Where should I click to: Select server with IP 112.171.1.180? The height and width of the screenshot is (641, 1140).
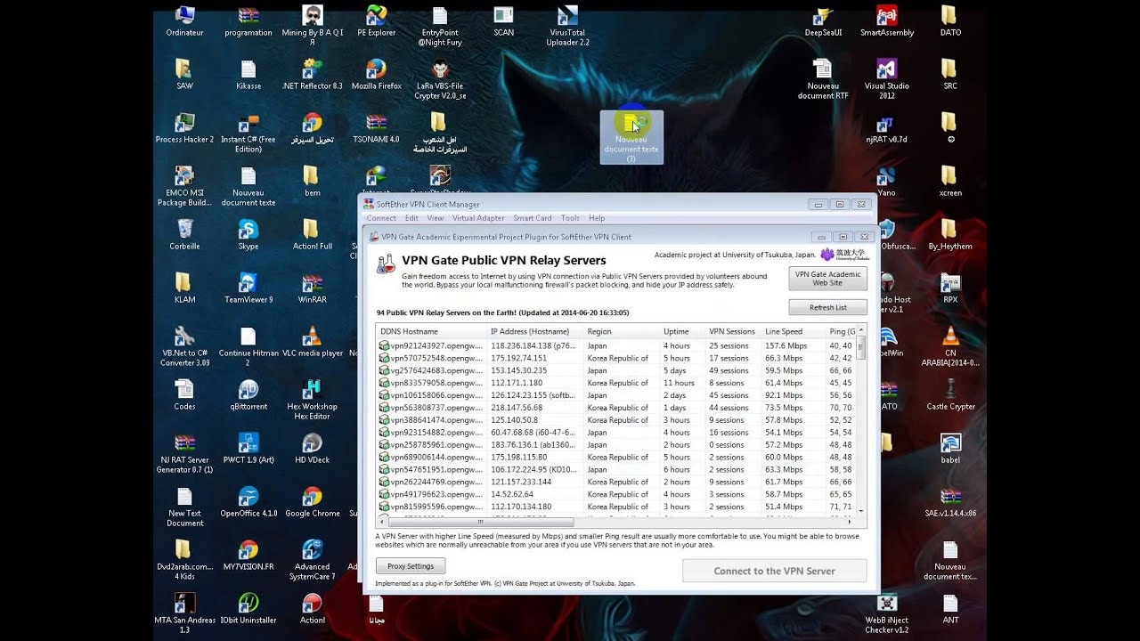(x=616, y=383)
